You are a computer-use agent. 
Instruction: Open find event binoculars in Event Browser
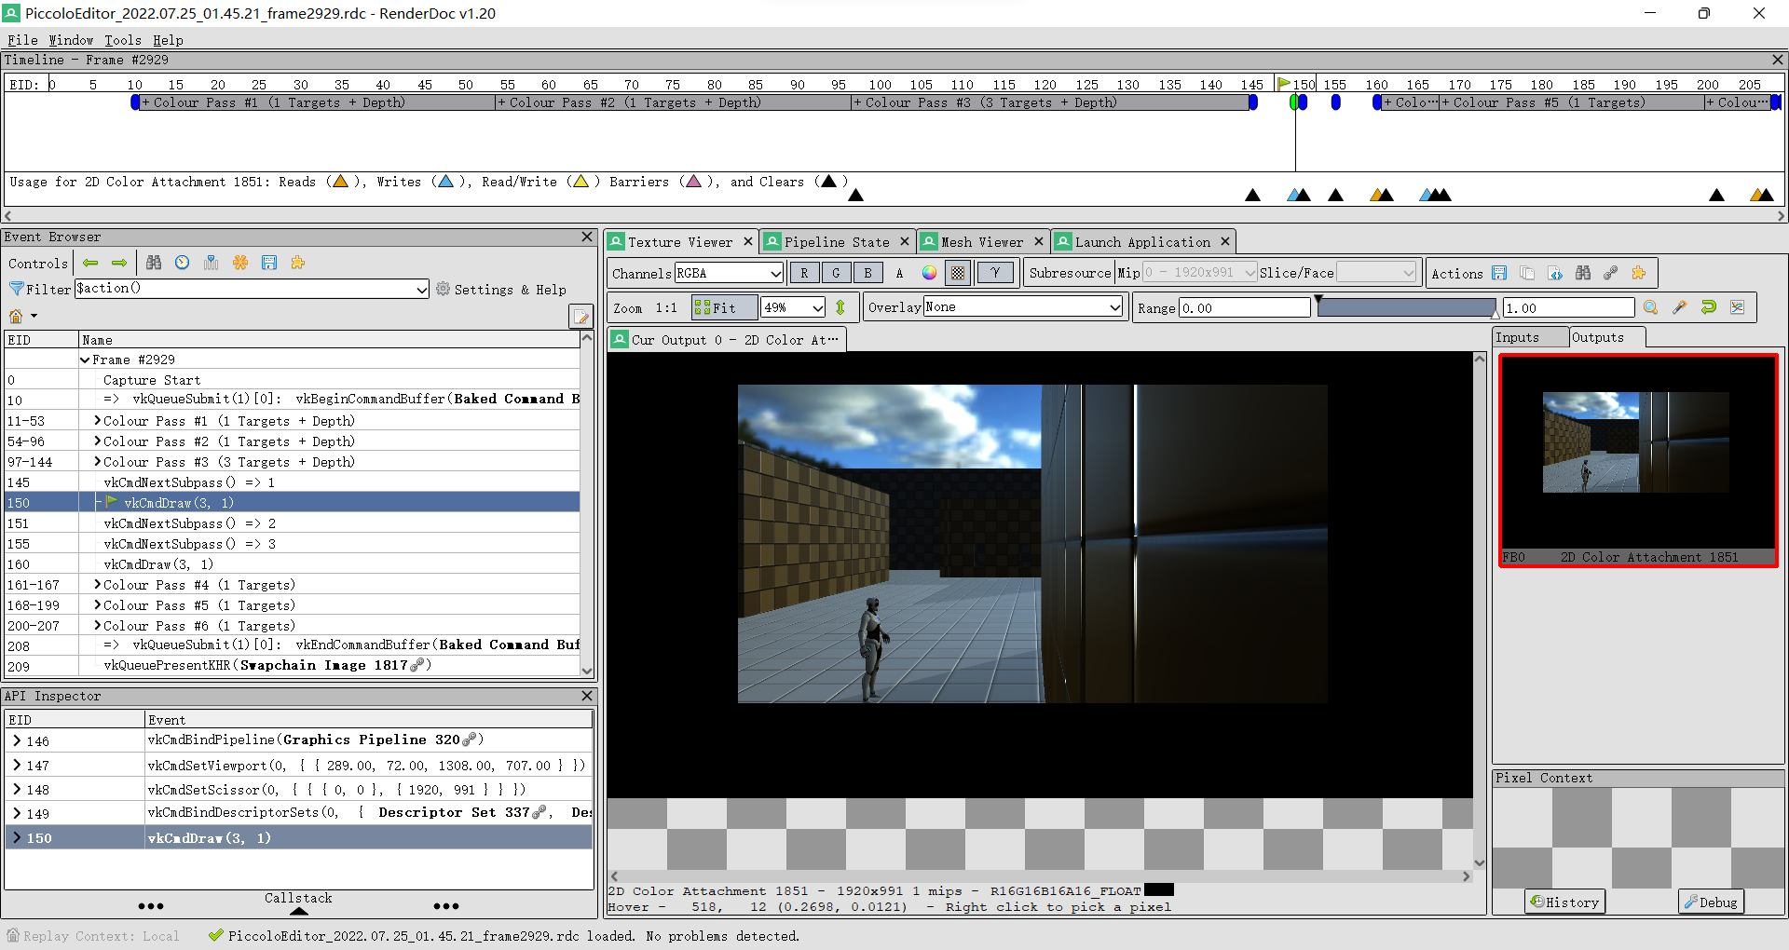click(154, 263)
